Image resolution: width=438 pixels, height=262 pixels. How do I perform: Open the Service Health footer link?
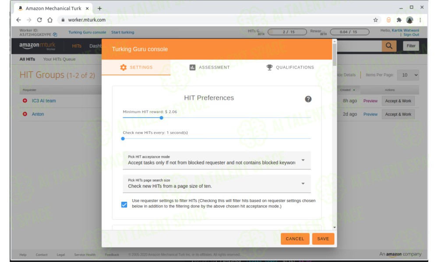[85, 255]
